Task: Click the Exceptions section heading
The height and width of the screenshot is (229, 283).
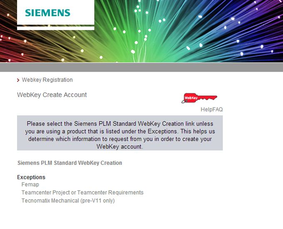Action: pyautogui.click(x=31, y=177)
